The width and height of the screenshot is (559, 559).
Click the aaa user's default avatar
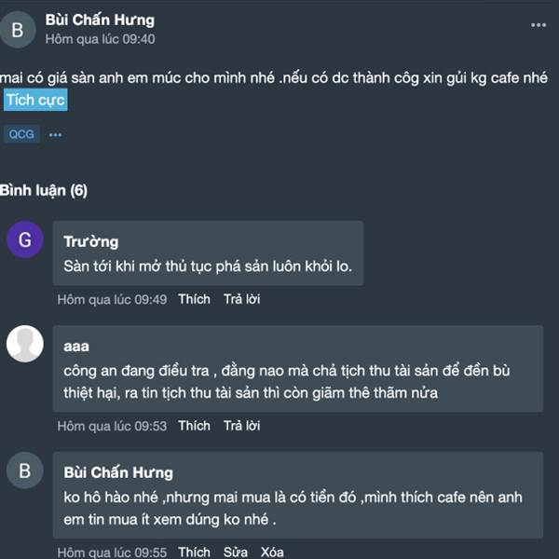pyautogui.click(x=25, y=344)
